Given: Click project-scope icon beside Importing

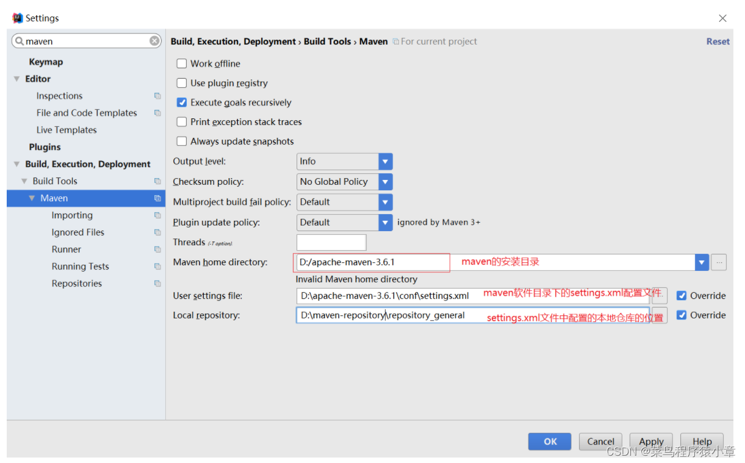Looking at the screenshot, I should pyautogui.click(x=157, y=215).
